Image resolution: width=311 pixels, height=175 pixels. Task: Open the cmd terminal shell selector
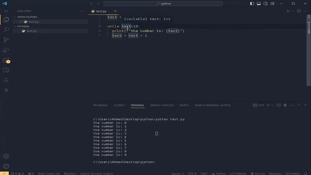258,105
